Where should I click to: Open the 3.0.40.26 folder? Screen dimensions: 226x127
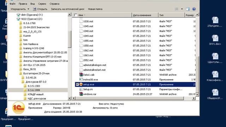pos(29,78)
